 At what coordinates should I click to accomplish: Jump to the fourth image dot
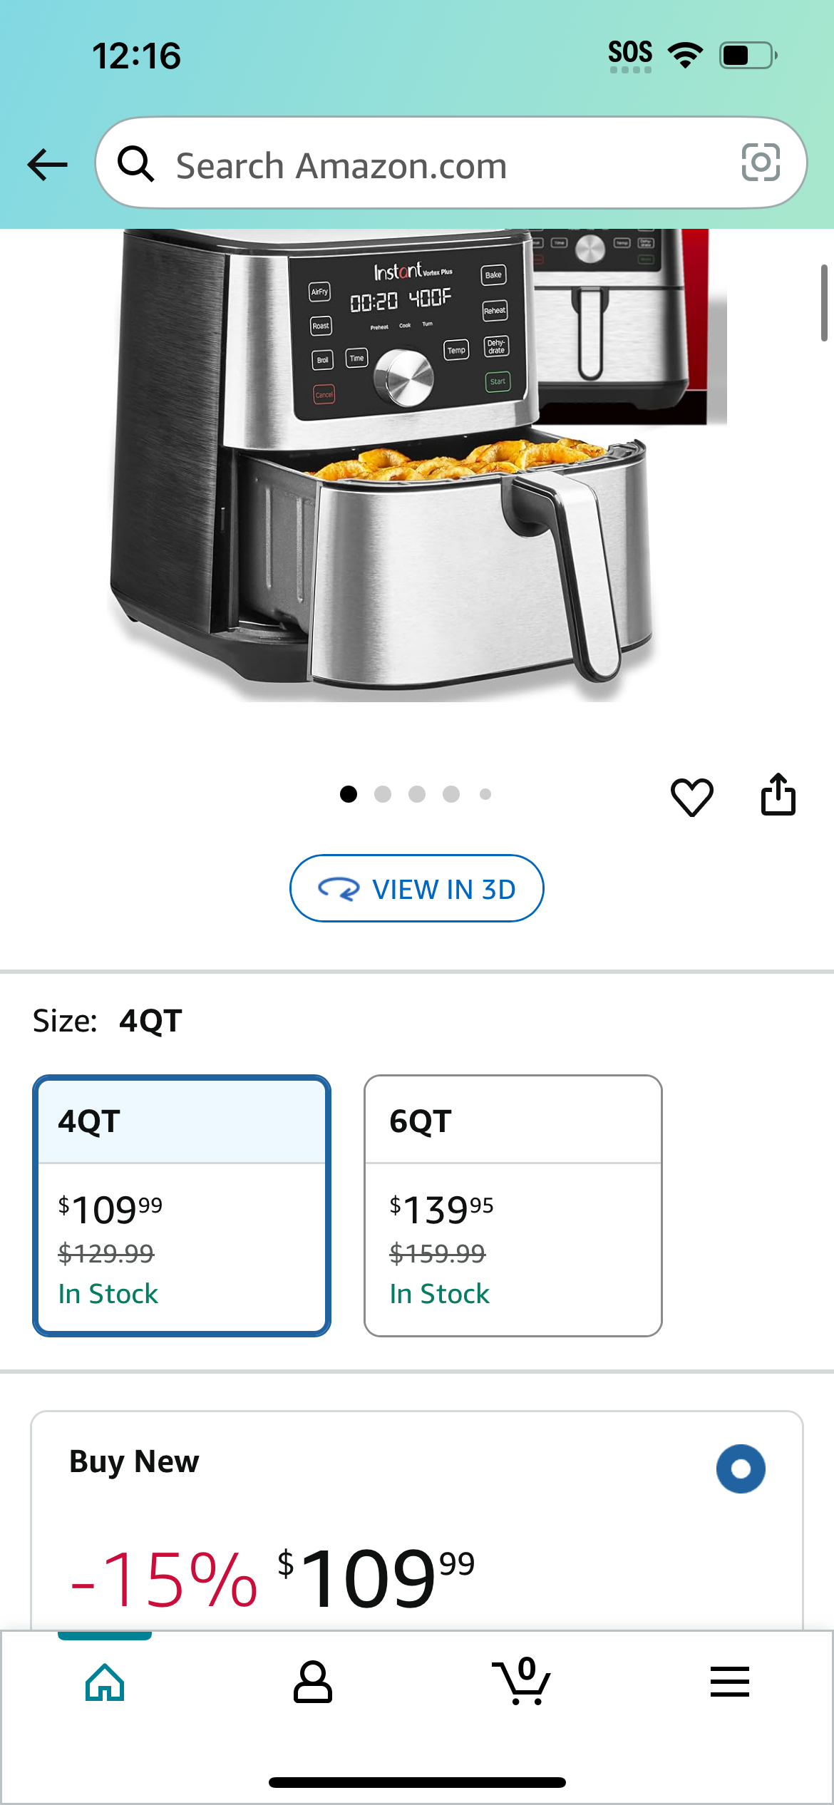(451, 794)
